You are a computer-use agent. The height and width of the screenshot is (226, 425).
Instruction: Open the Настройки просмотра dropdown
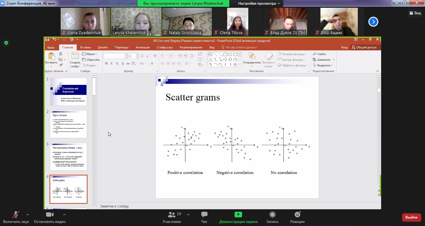click(259, 3)
